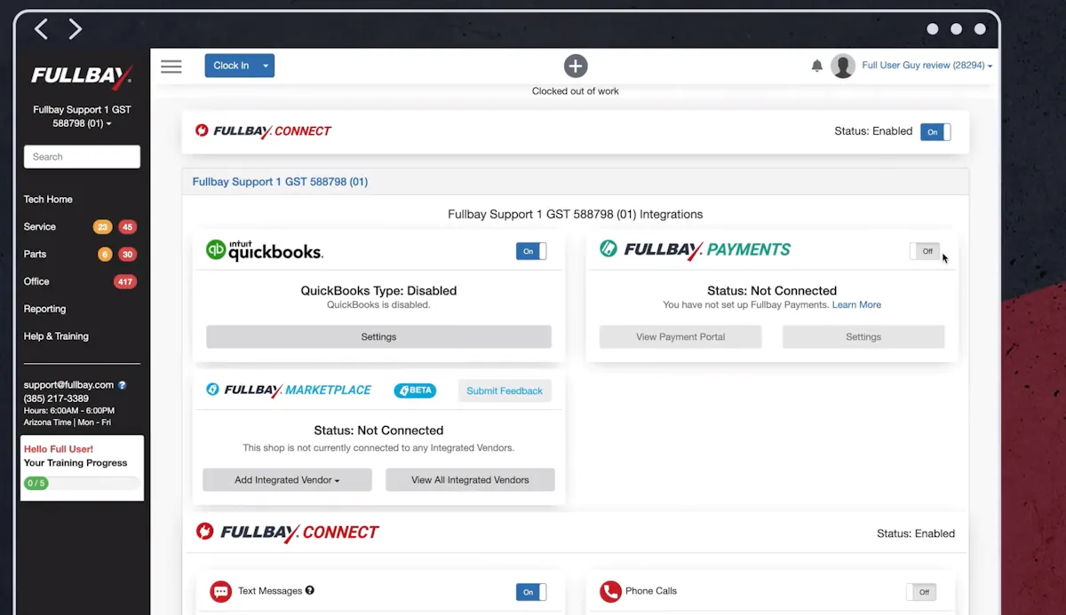Turn off the top Fullbay Connect toggle
Screen dimensions: 1066x615
(935, 131)
